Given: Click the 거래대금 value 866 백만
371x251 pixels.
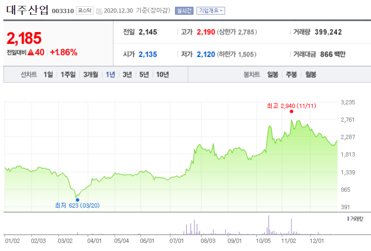Looking at the screenshot, I should pos(333,54).
